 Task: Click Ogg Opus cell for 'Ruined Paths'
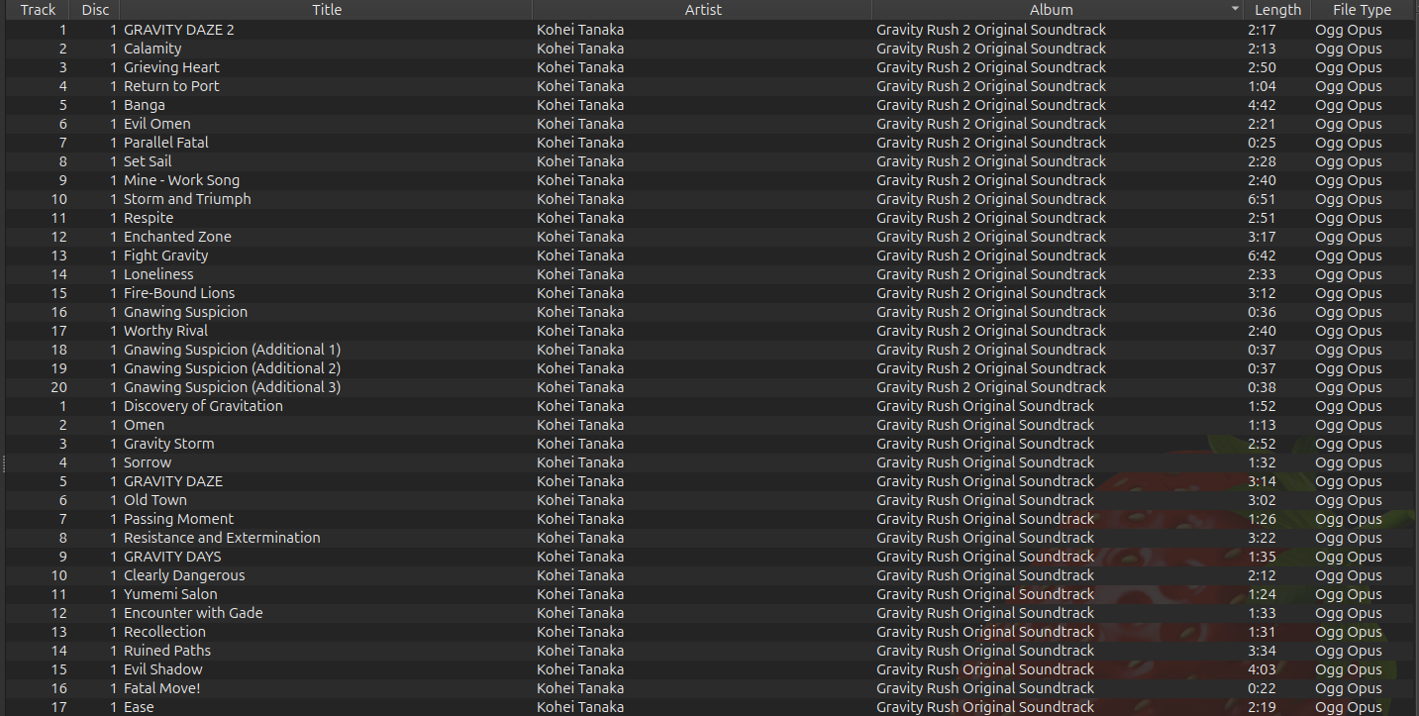click(x=1348, y=651)
